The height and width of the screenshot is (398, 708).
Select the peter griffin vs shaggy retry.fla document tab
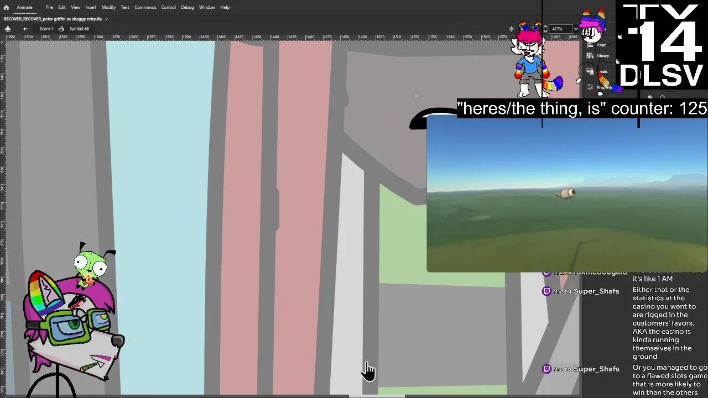point(53,19)
